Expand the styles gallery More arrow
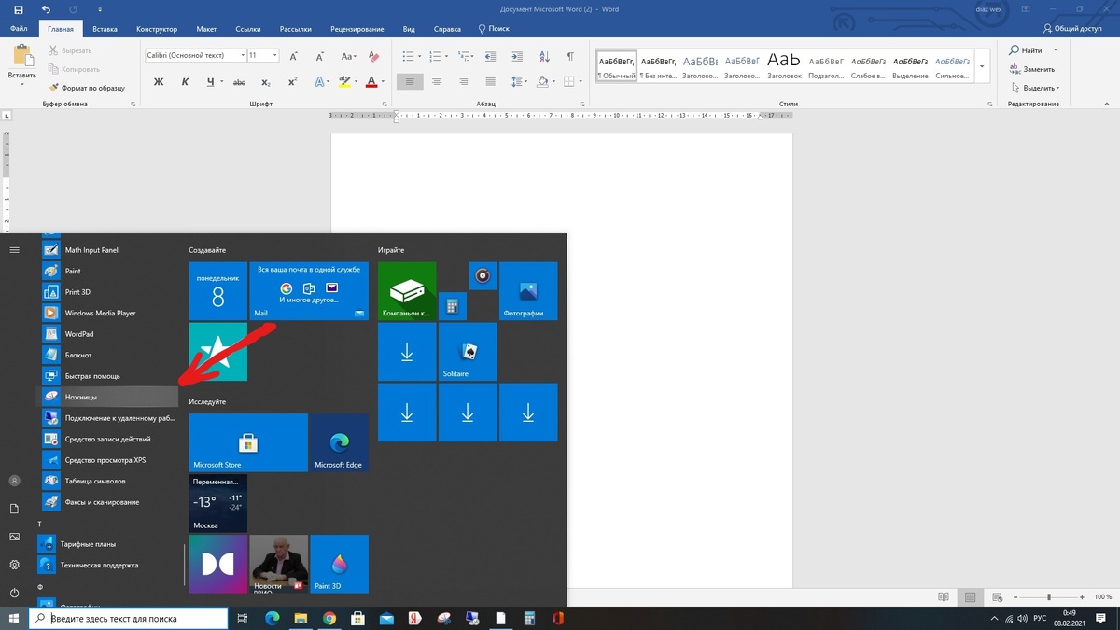Image resolution: width=1120 pixels, height=630 pixels. point(982,66)
